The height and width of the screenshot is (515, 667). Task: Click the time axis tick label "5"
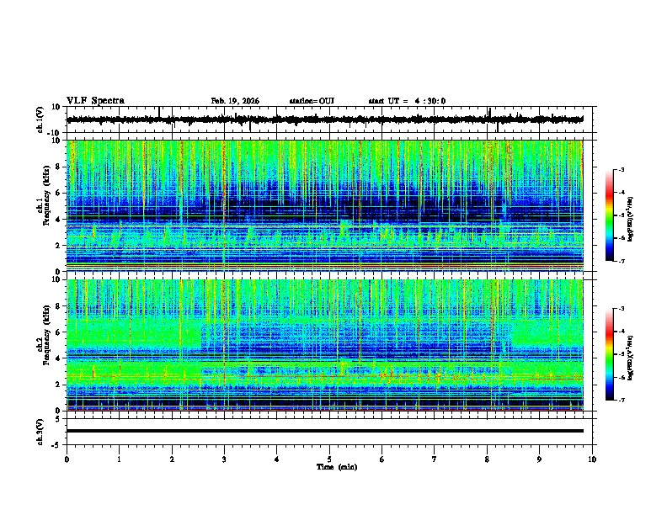(x=329, y=459)
